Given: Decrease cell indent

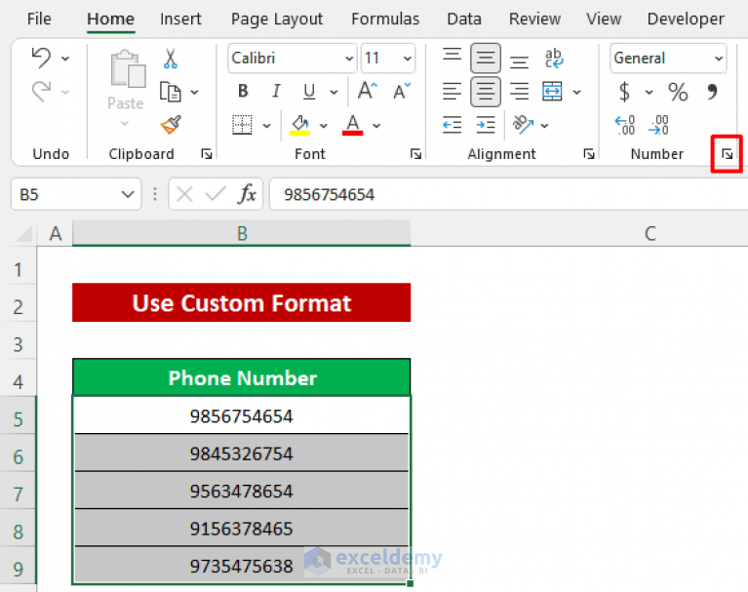Looking at the screenshot, I should [452, 125].
